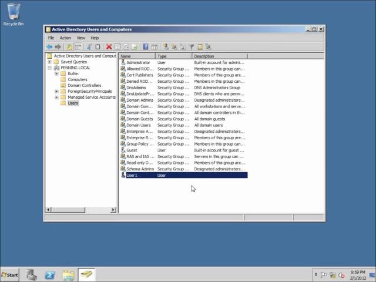Click the taskbar clock showing 9:59 PM
The height and width of the screenshot is (282, 376).
[358, 275]
